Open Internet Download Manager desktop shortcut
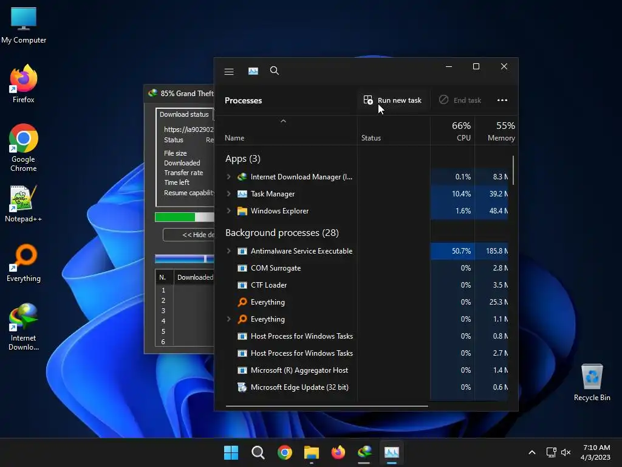 click(x=24, y=327)
